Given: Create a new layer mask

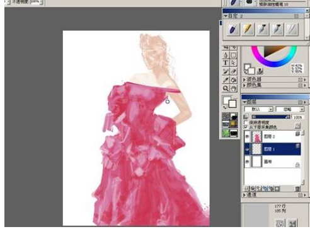Looking at the screenshot, I should pos(277,189).
